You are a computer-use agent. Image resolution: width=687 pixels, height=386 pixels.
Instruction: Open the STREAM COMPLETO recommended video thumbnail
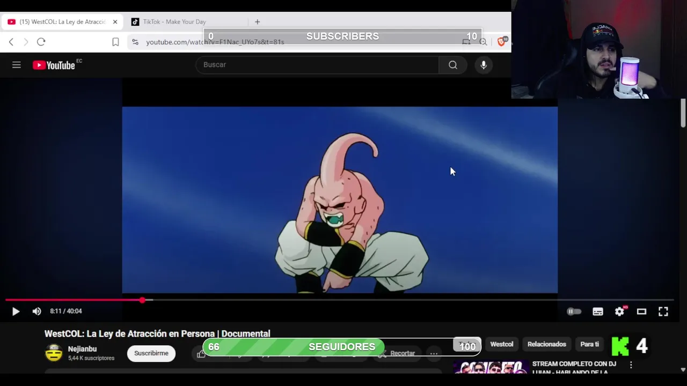(491, 368)
